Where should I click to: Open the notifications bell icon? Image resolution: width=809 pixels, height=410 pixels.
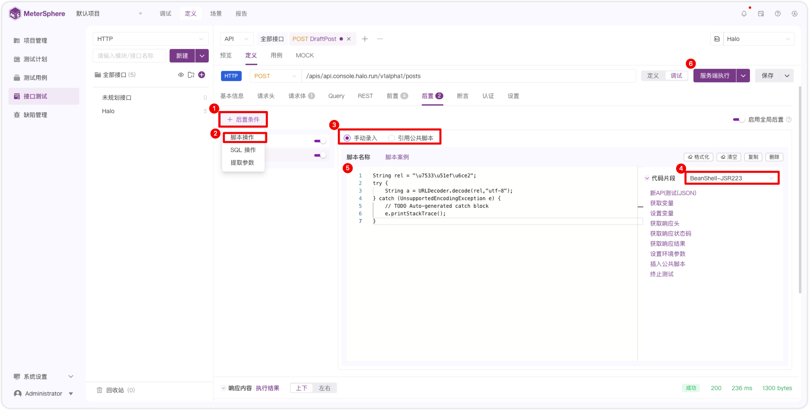pyautogui.click(x=744, y=14)
